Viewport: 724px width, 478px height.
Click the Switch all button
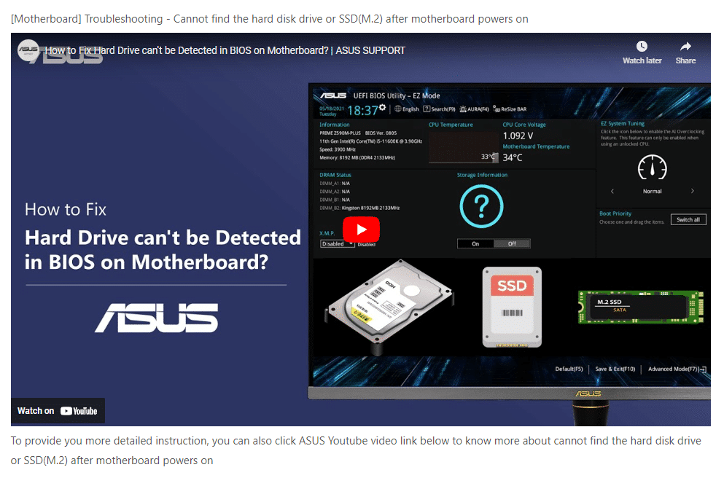[x=688, y=219]
